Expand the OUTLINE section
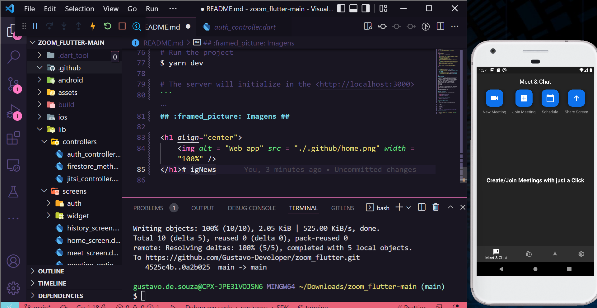Viewport: 597px width, 308px height. 74,271
